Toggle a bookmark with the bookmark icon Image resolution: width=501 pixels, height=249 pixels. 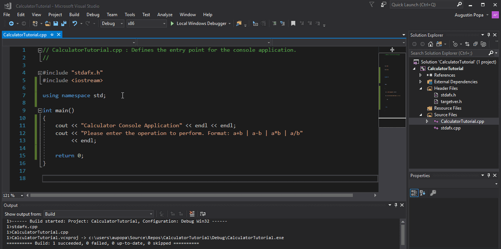[294, 23]
